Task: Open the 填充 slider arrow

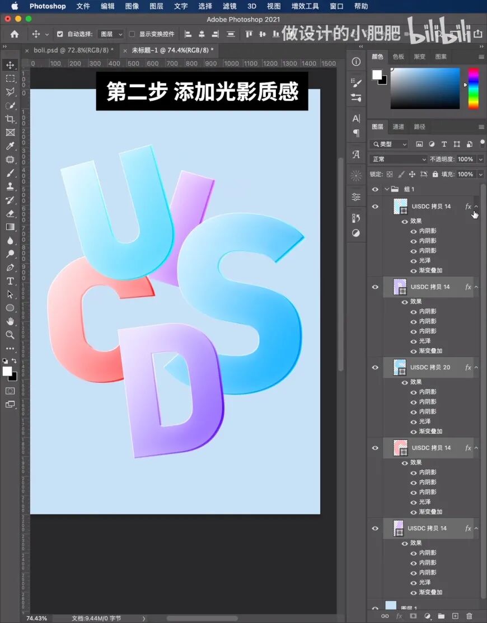Action: click(x=481, y=175)
